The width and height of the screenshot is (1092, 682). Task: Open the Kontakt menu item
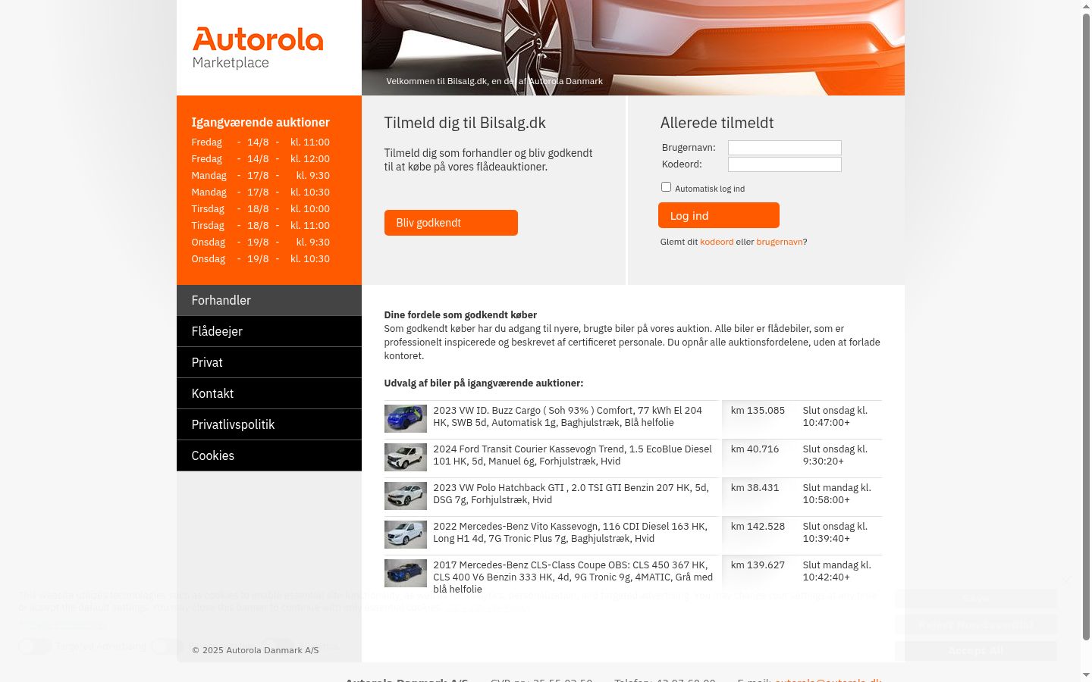point(269,393)
